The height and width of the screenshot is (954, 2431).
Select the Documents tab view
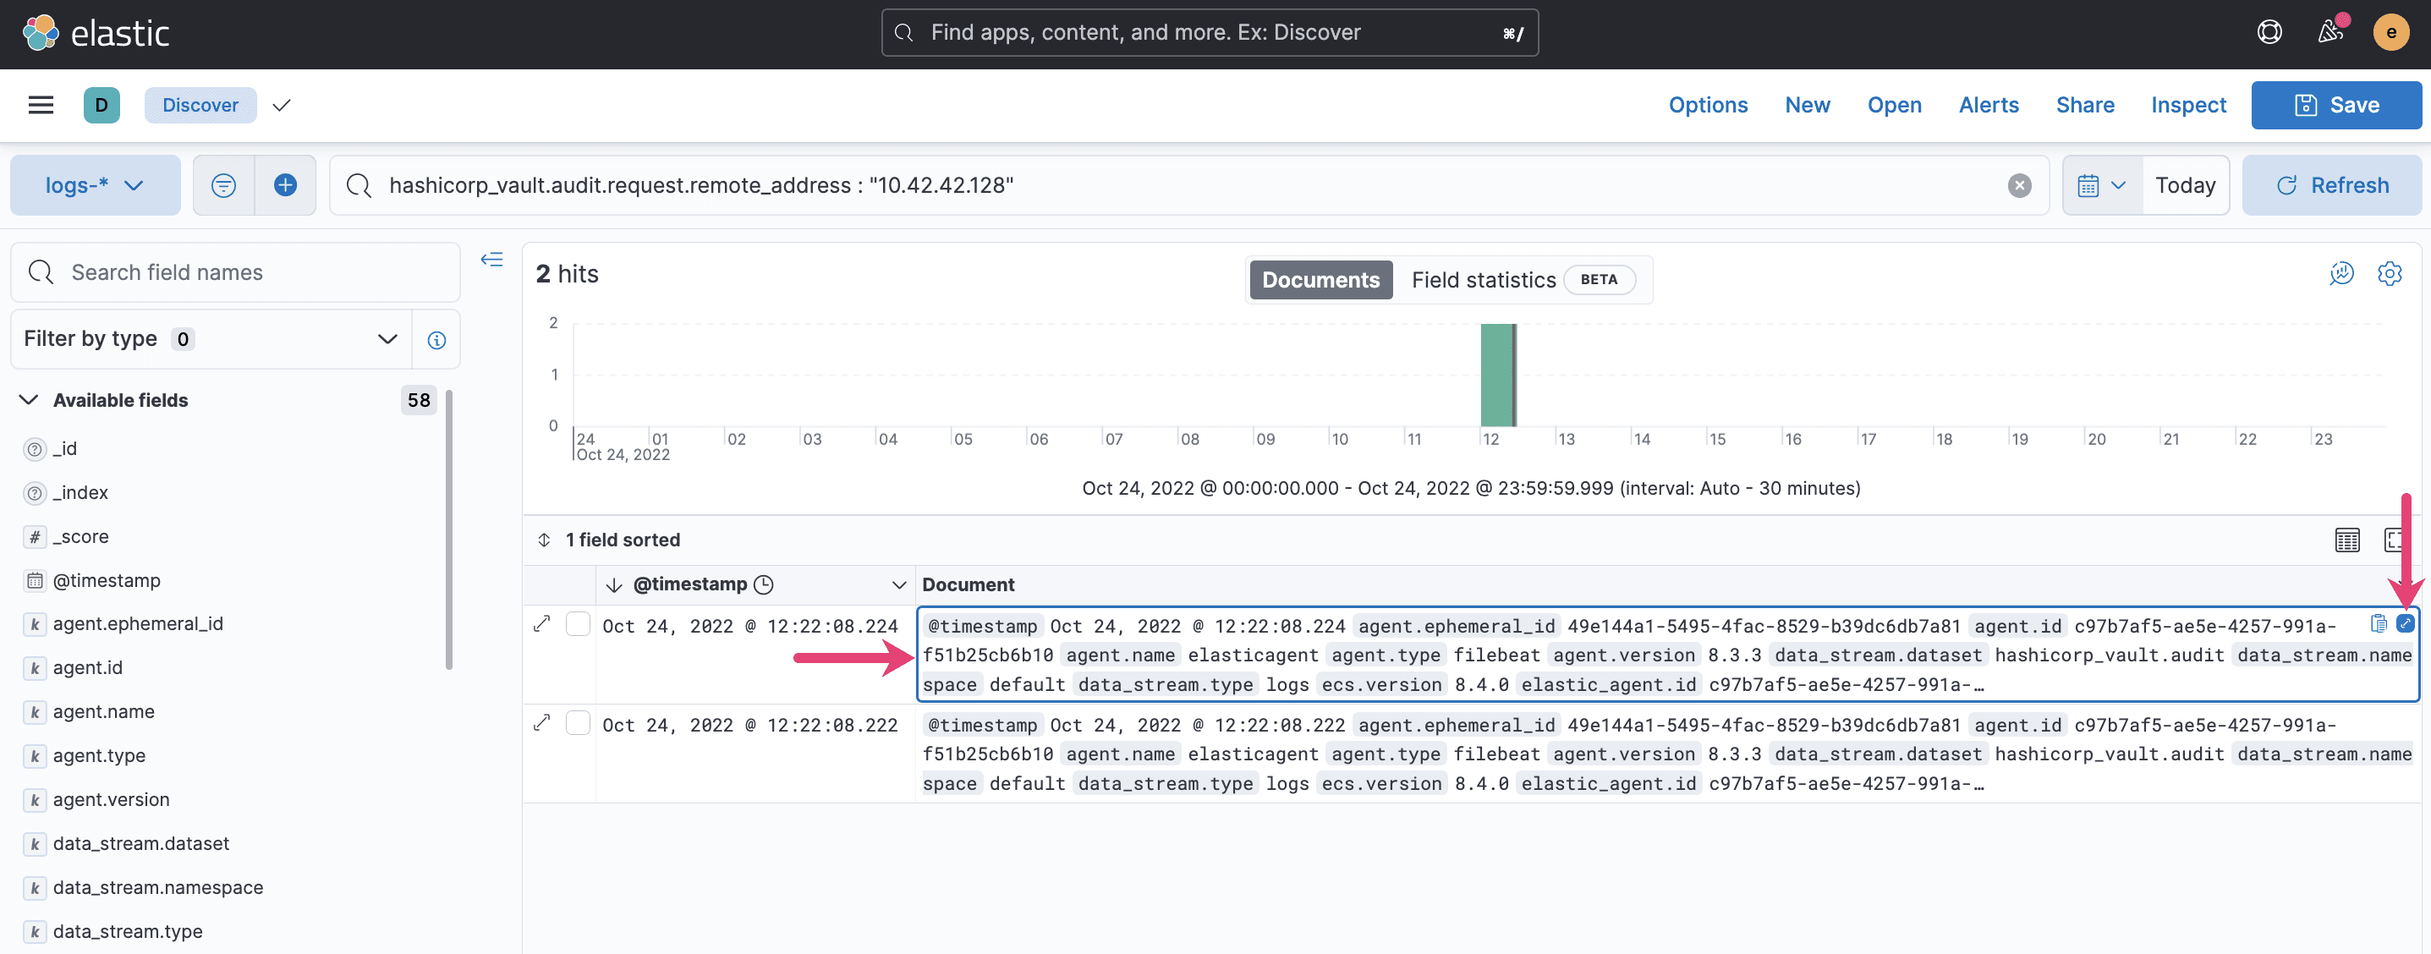pyautogui.click(x=1321, y=279)
